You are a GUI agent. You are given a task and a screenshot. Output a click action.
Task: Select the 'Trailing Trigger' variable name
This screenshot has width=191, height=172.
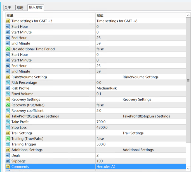coord(24,144)
